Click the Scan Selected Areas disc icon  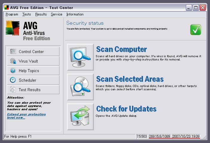click(80, 87)
